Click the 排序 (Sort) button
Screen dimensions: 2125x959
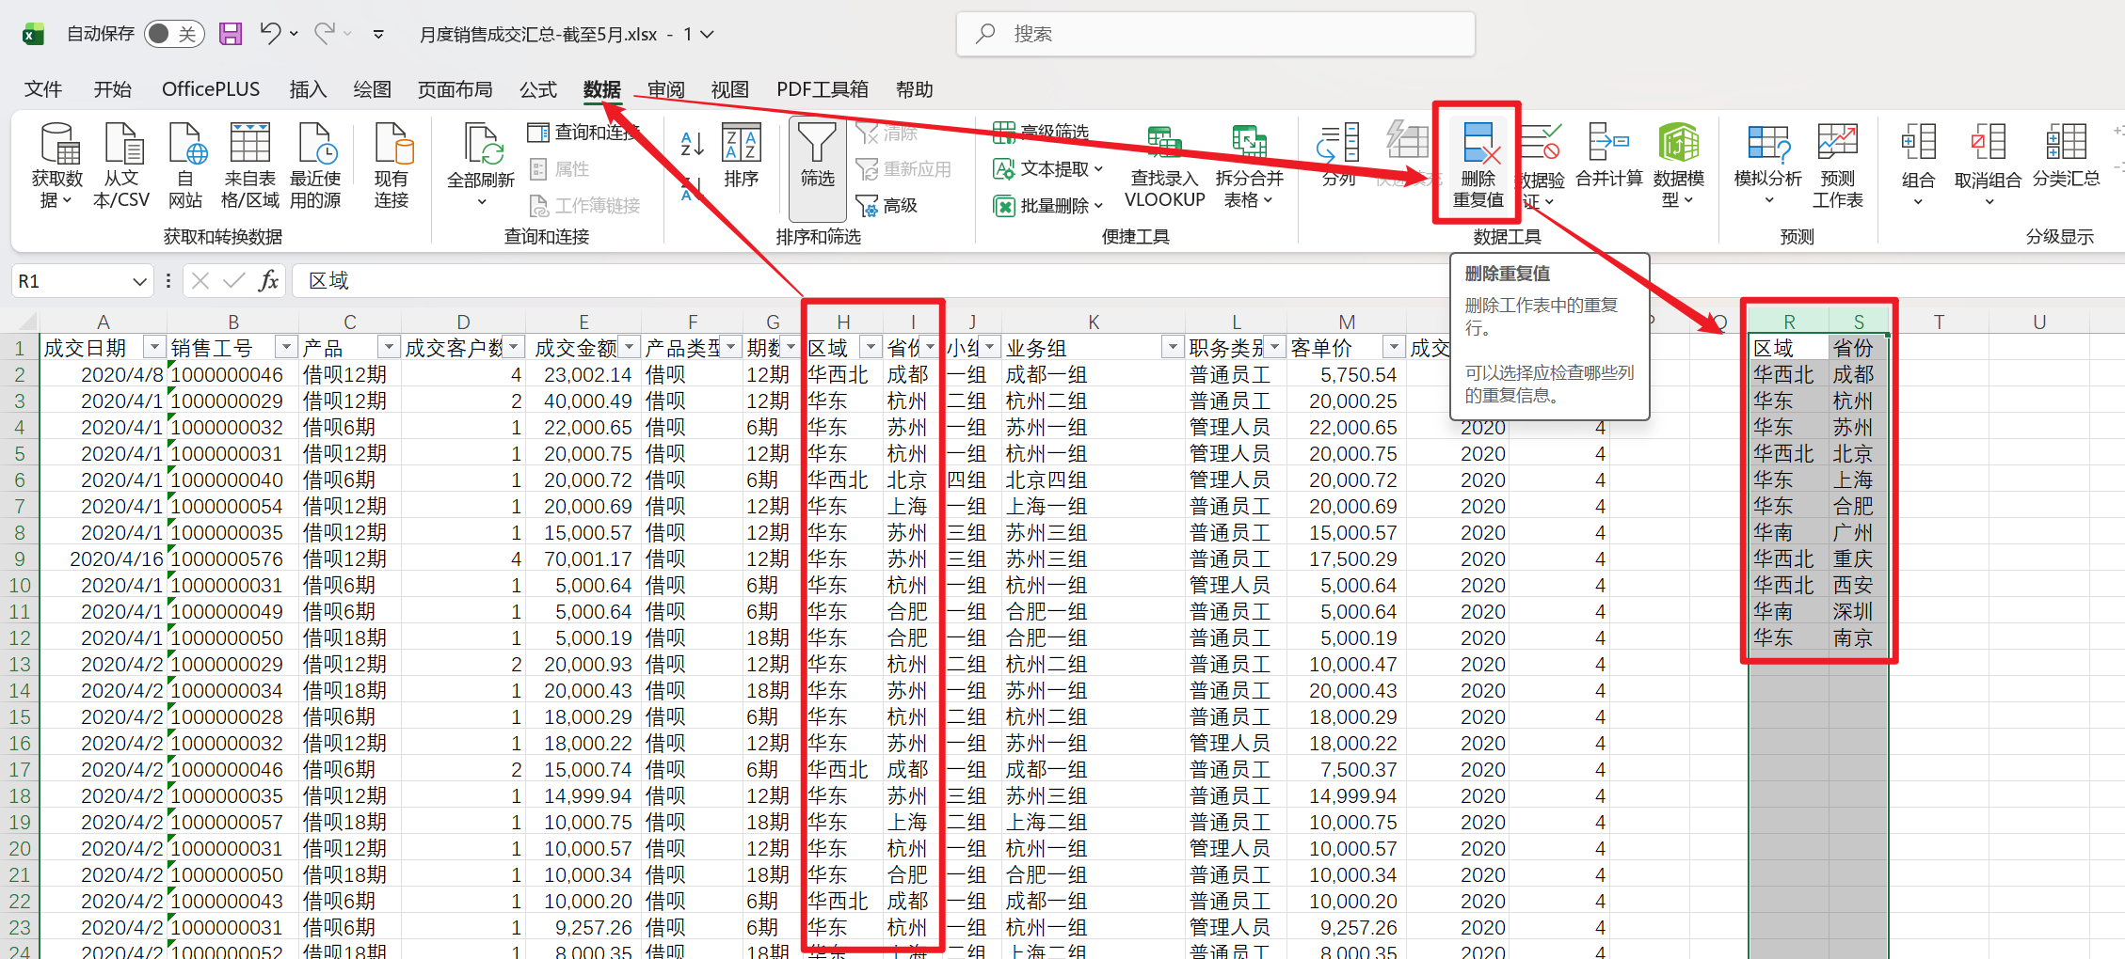741,158
